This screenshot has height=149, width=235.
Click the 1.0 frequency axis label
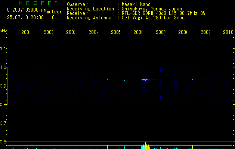click(3, 67)
